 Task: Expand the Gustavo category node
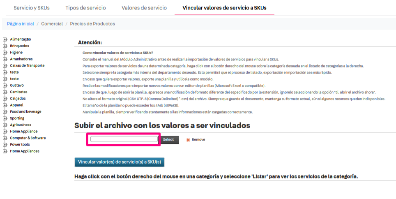coord(5,86)
